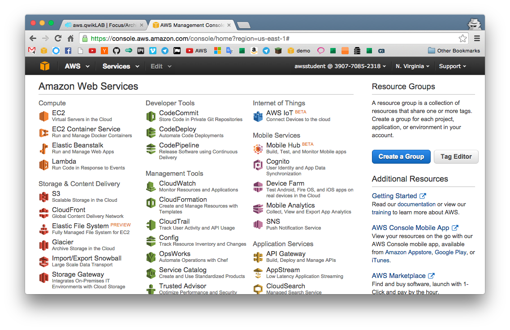Close the aws.qwikLAB tab
Viewport: 510px width, 330px height.
tap(142, 25)
